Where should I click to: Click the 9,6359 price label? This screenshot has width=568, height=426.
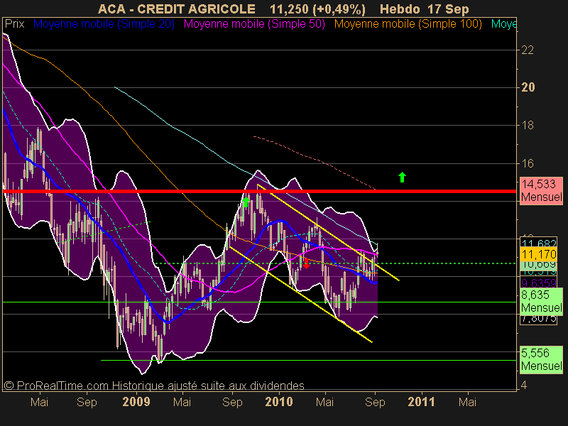[539, 283]
